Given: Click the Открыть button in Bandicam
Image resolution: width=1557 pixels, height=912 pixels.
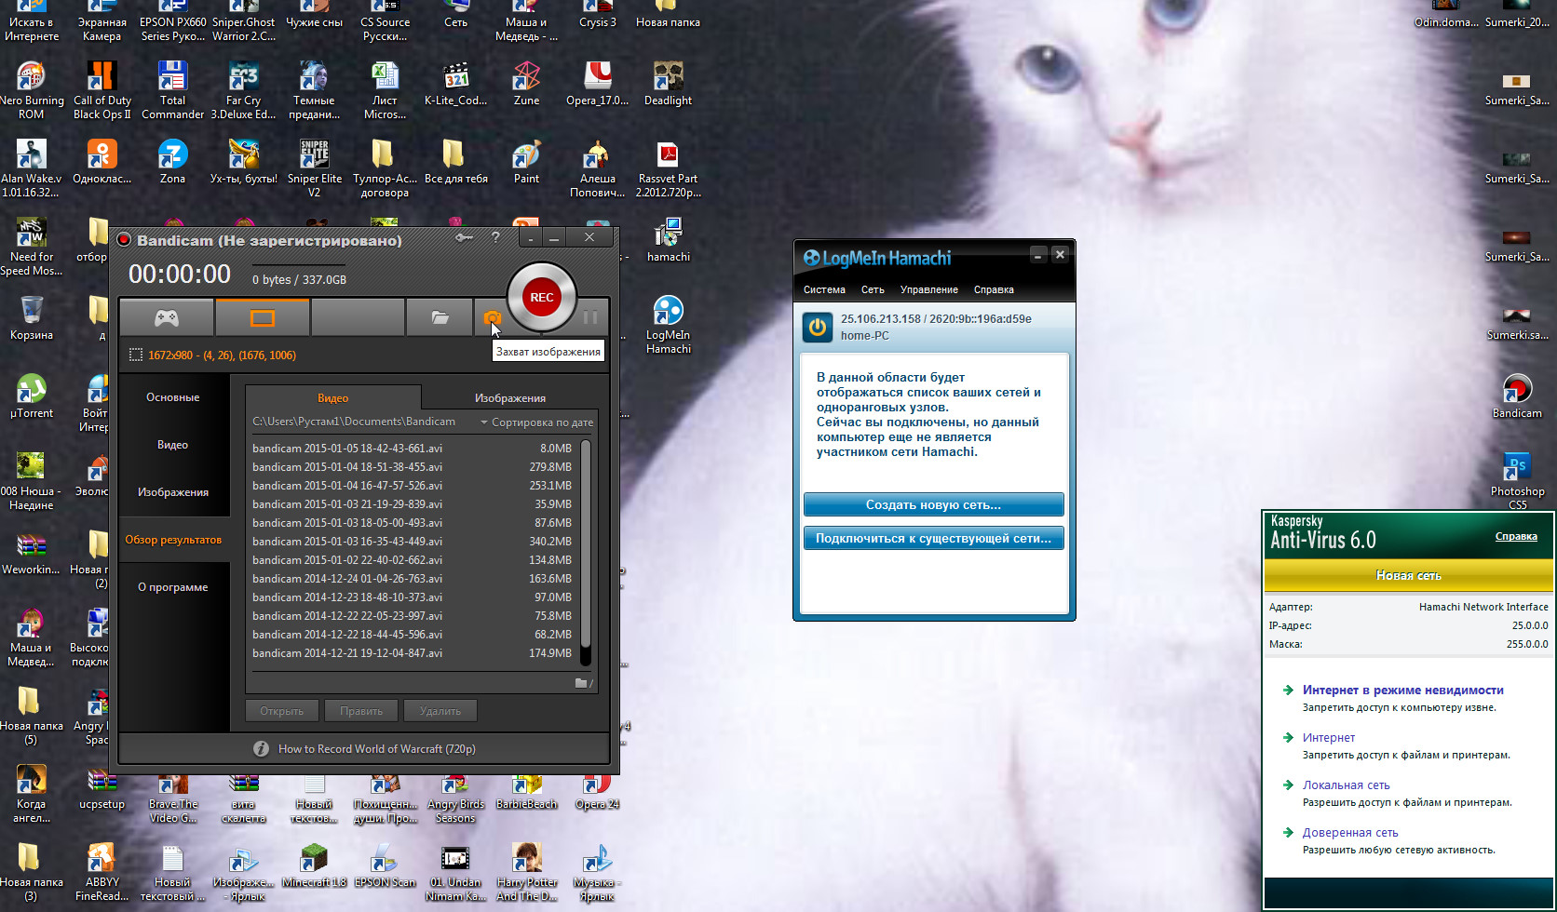Looking at the screenshot, I should tap(282, 711).
